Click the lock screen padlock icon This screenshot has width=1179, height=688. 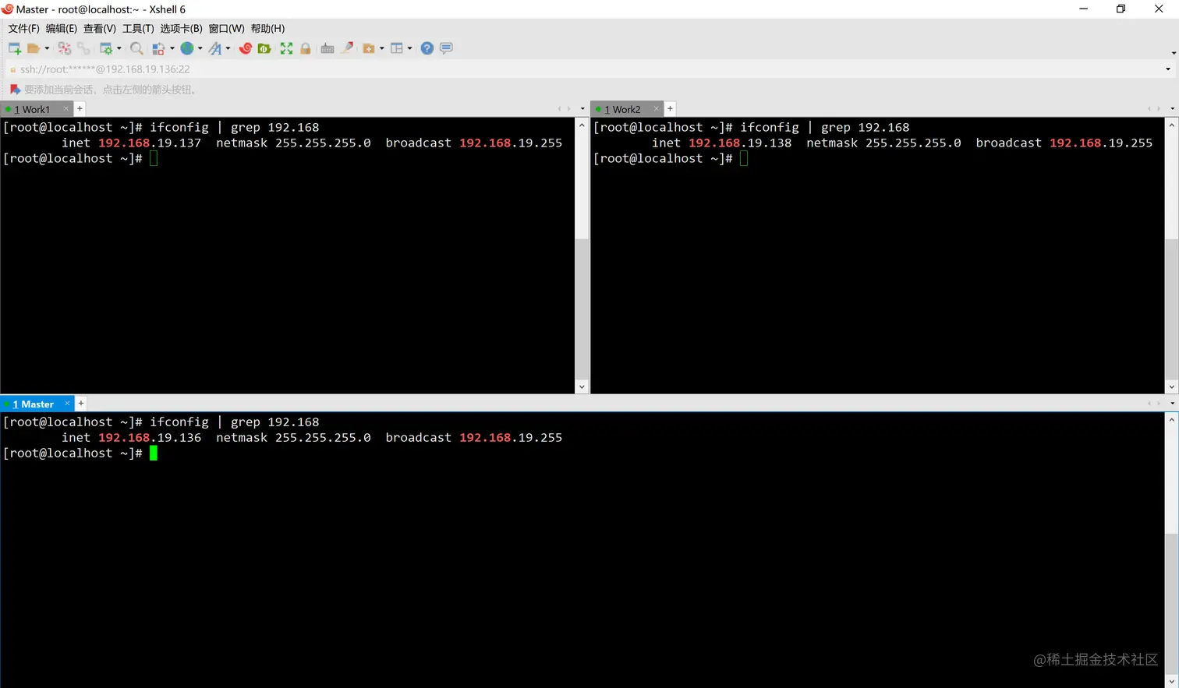pos(306,48)
